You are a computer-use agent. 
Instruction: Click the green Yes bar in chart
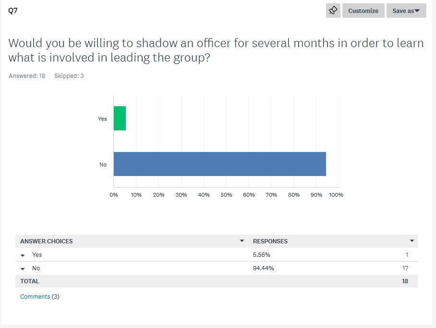pos(120,118)
